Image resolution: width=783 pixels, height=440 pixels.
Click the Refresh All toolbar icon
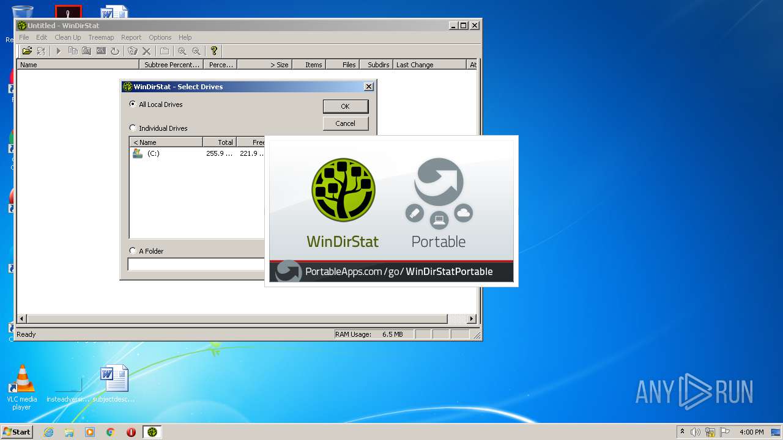pos(41,51)
